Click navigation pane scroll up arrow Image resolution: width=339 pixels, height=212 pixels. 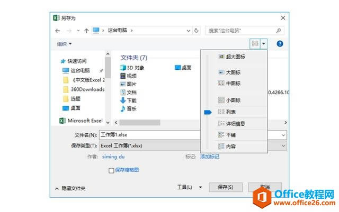(x=108, y=54)
